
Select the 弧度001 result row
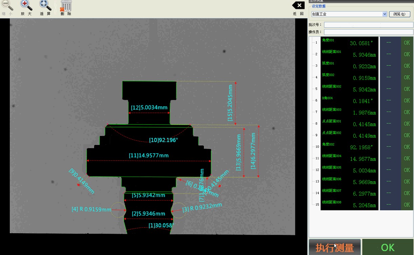tap(349, 66)
